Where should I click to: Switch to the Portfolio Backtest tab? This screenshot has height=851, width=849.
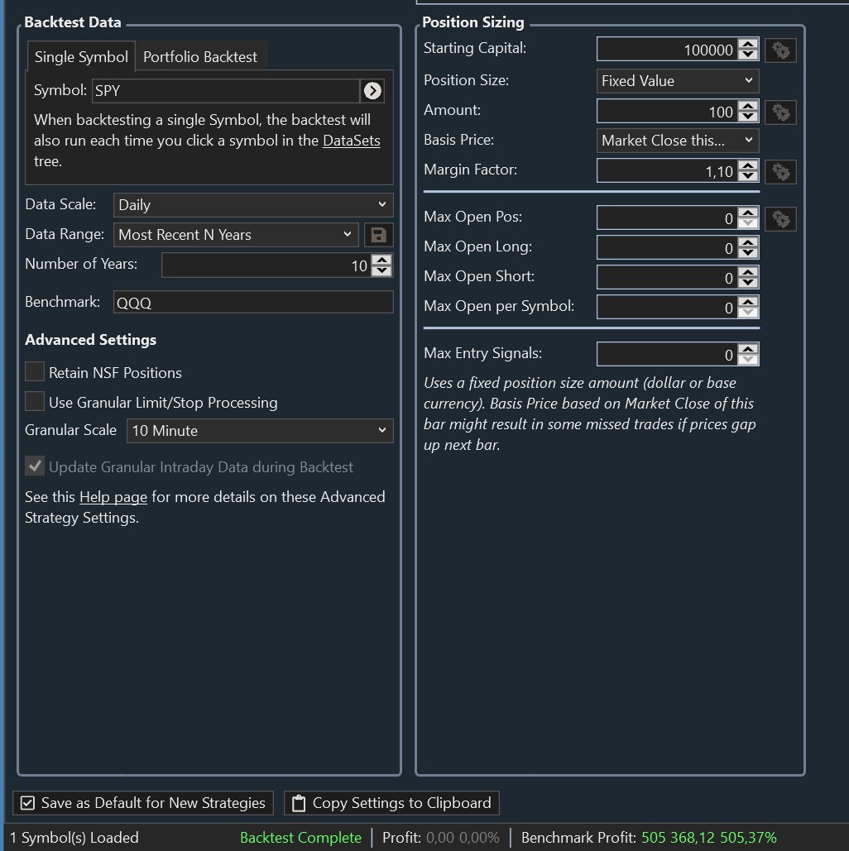tap(200, 57)
